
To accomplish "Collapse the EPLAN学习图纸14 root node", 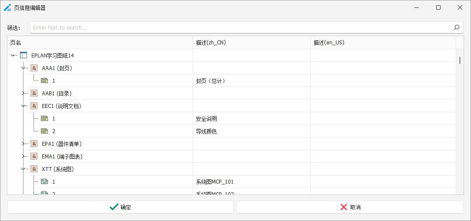I will [x=13, y=56].
